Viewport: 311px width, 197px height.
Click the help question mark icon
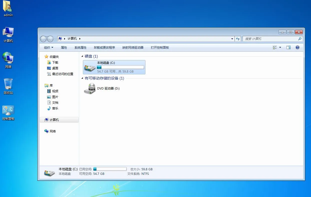coord(297,47)
